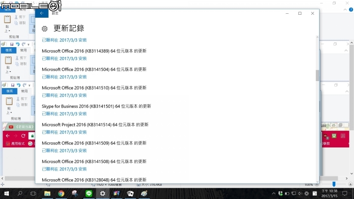The width and height of the screenshot is (354, 199).
Task: Open the Windows Start menu
Action: coord(6,194)
